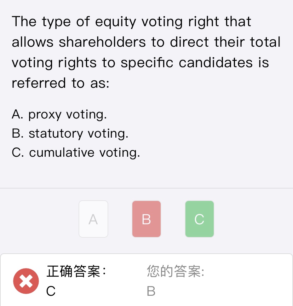The width and height of the screenshot is (293, 306).
Task: Tap the correct answer letter C below 正确答案
Action: tap(51, 291)
